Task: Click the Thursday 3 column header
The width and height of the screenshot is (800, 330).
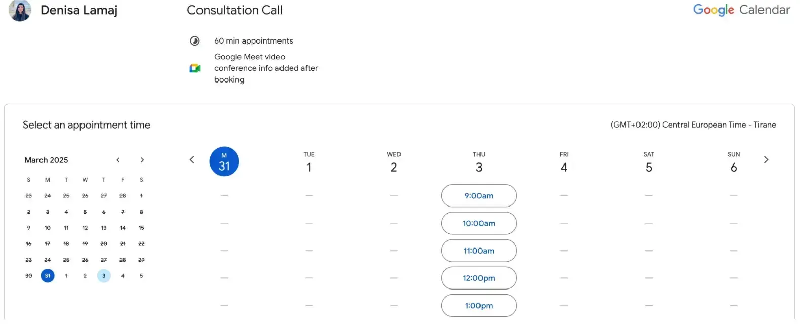Action: 478,161
